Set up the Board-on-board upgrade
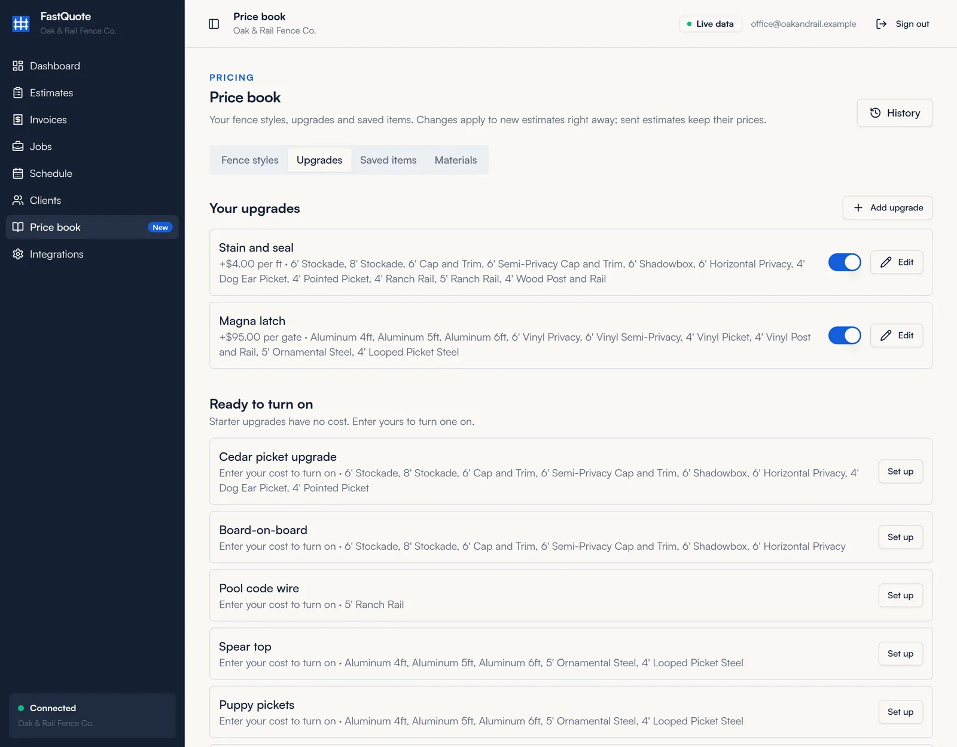 900,537
